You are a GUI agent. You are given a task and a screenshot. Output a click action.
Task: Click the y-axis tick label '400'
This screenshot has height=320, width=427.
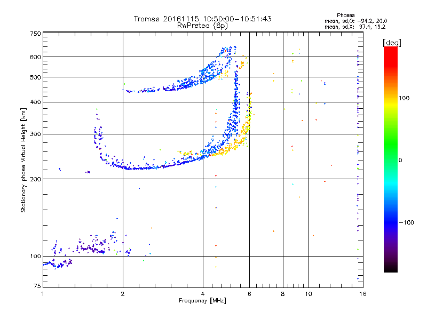(x=36, y=102)
